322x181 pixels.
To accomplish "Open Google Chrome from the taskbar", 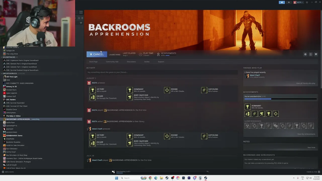I will coord(150,178).
